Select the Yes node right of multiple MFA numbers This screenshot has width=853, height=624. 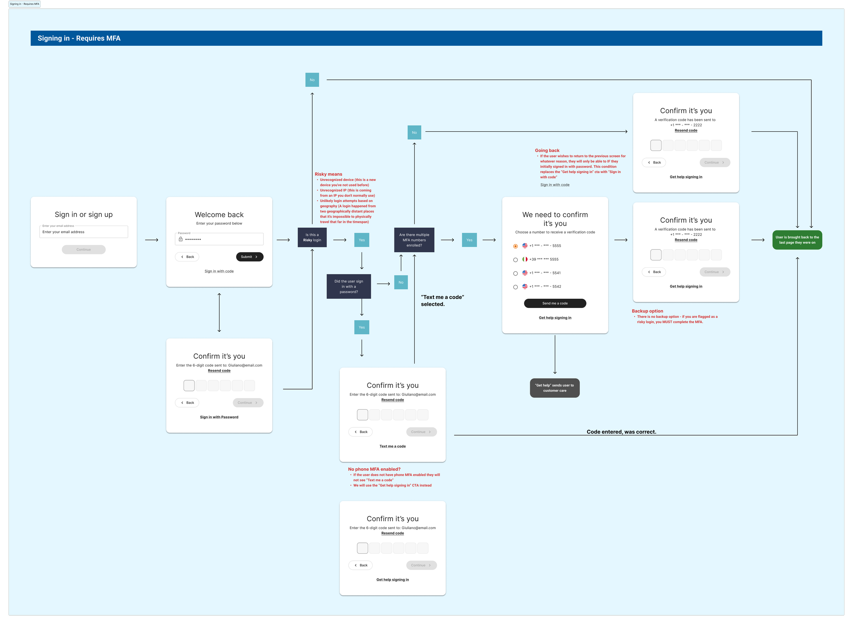[469, 240]
